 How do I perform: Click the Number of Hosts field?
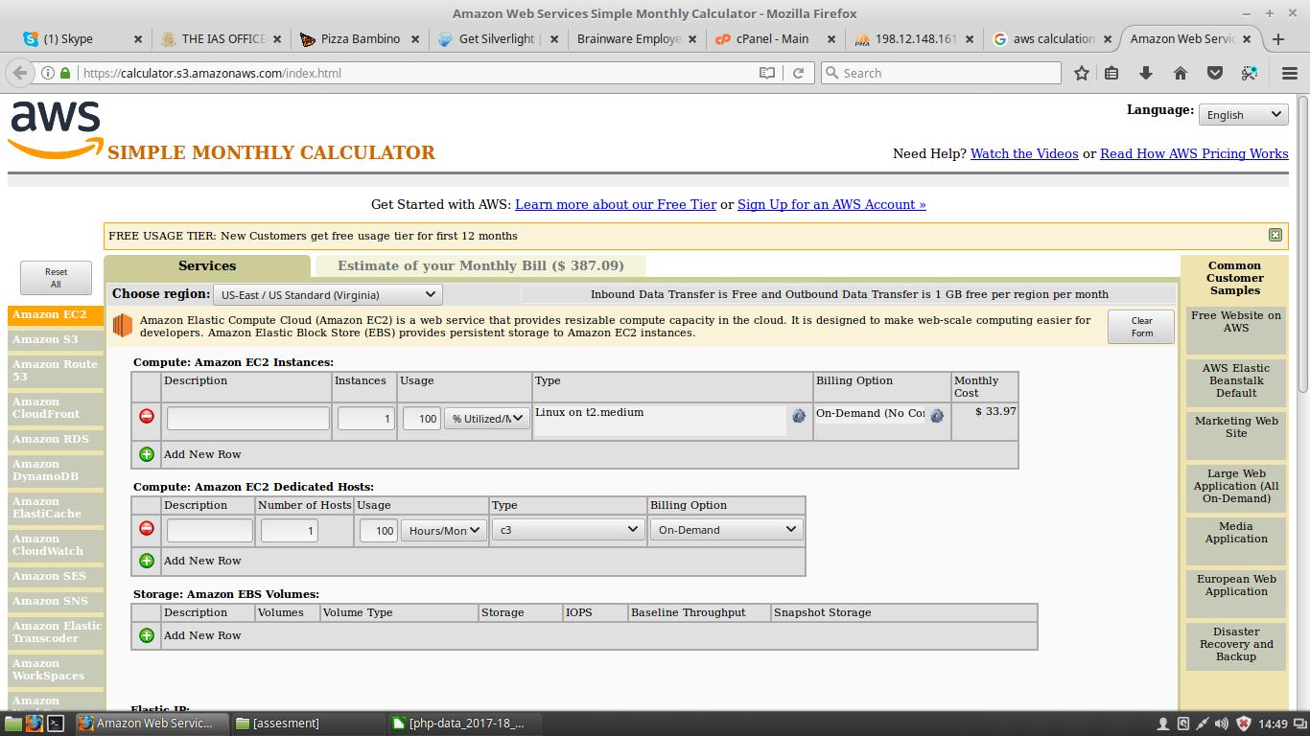pyautogui.click(x=289, y=530)
